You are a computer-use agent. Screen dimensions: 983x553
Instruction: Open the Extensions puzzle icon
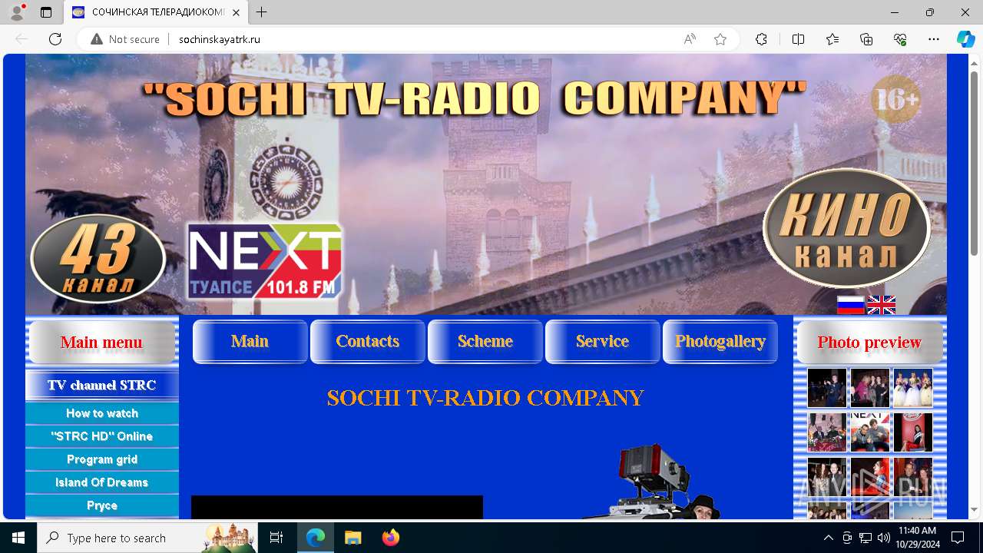761,39
